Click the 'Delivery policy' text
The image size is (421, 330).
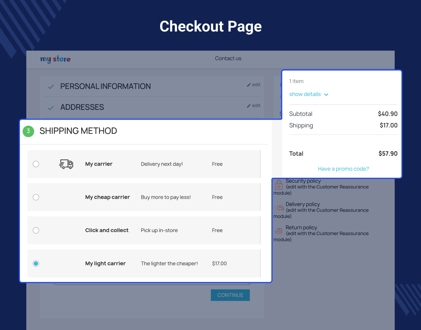pos(303,204)
